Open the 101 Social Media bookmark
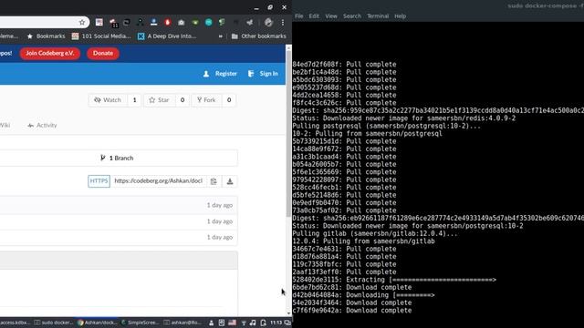Image resolution: width=584 pixels, height=328 pixels. click(x=101, y=36)
